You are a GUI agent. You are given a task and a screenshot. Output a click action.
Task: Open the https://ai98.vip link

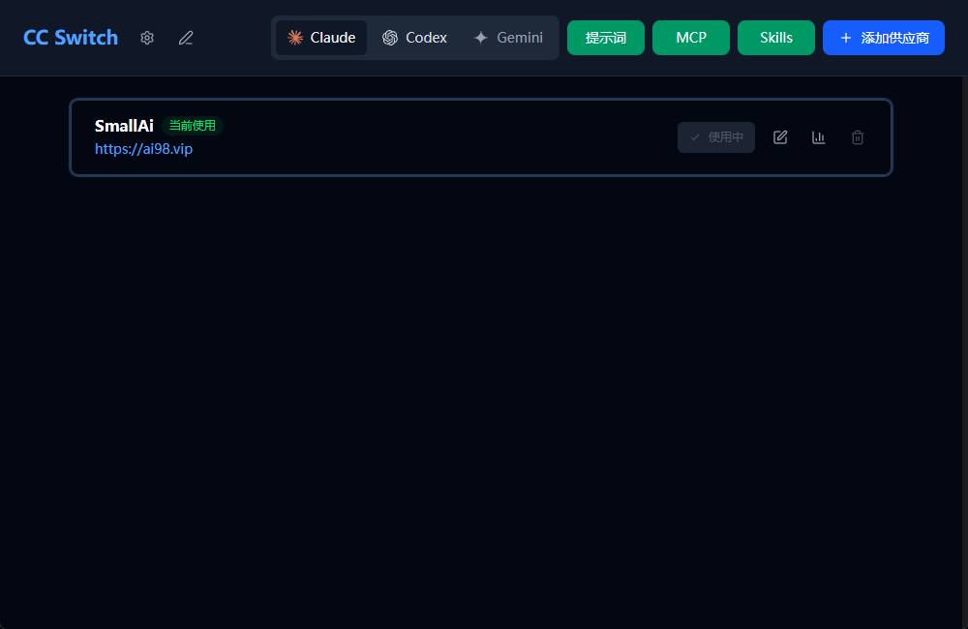pos(143,149)
